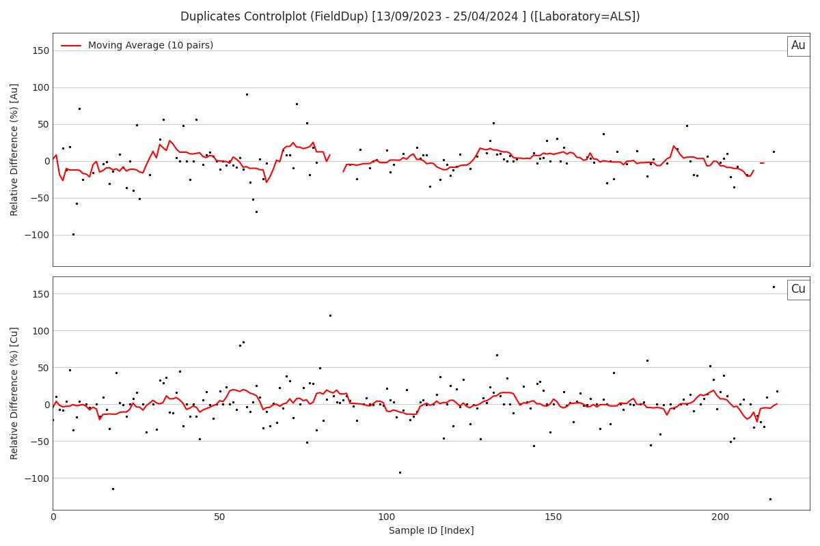This screenshot has width=820, height=546.
Task: Click the x-axis tick label 50
Action: [220, 518]
